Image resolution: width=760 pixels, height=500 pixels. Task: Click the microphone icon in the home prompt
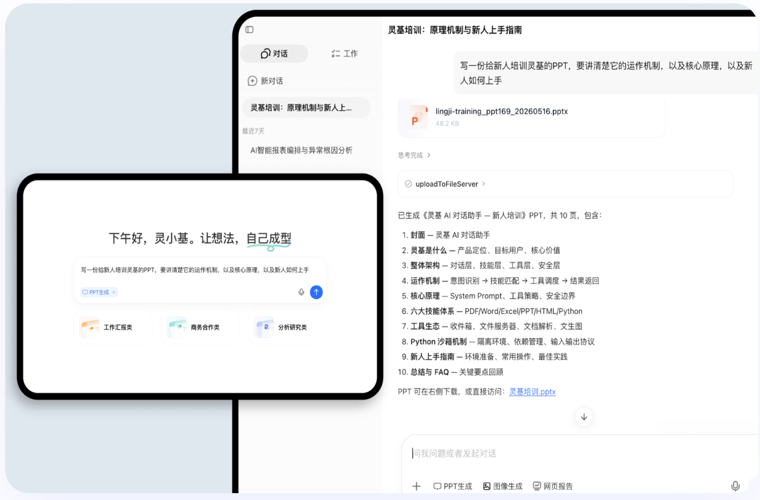pos(301,292)
